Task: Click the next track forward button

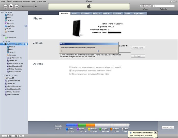Action: point(17,6)
